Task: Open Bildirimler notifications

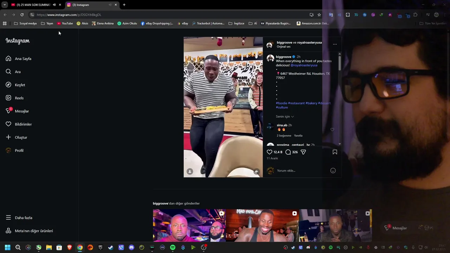Action: coord(19,124)
